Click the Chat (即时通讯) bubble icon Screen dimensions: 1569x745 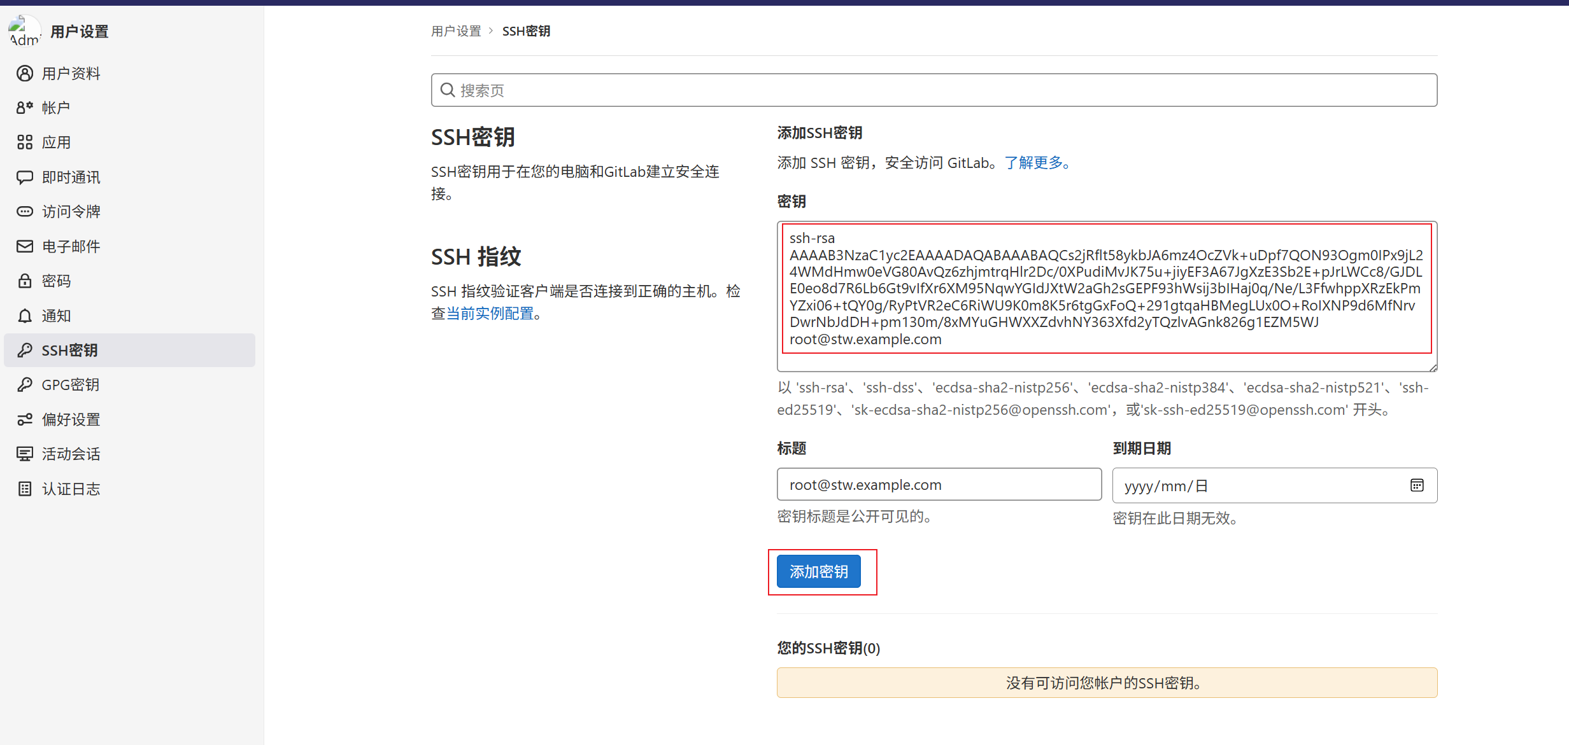point(25,177)
